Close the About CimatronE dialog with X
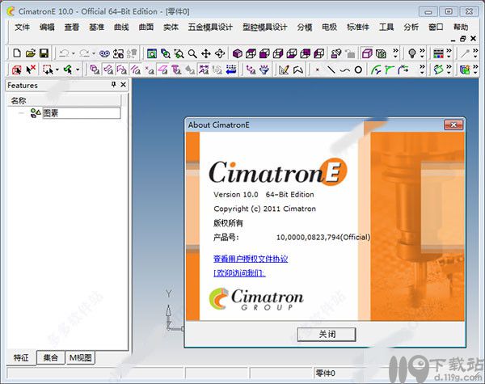This screenshot has width=485, height=384. (453, 125)
